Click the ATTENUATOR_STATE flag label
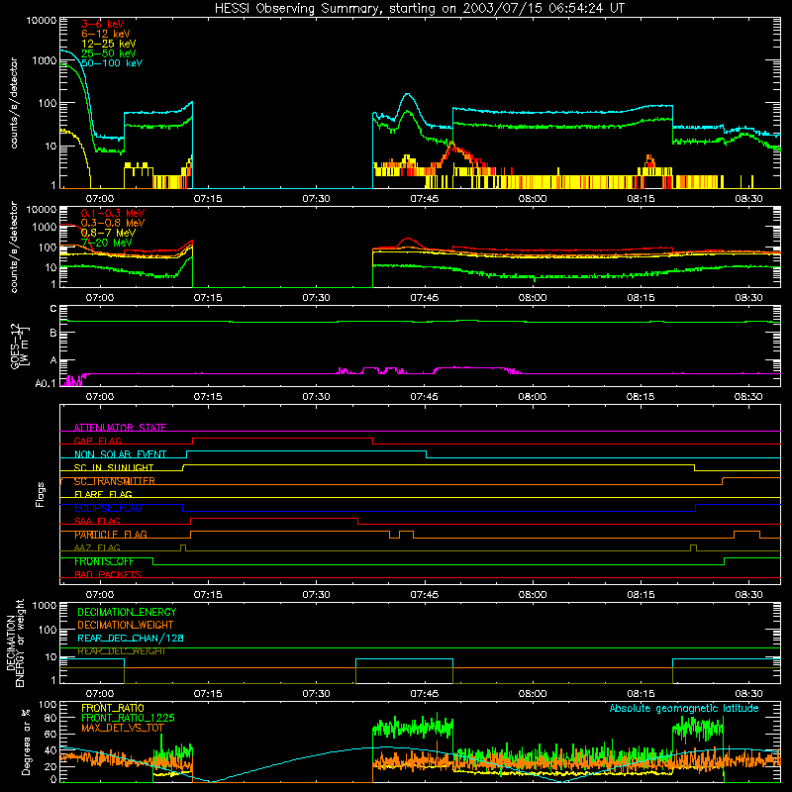This screenshot has width=792, height=792. (x=120, y=428)
